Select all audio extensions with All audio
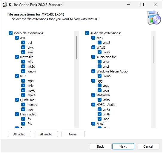163x153 pixels. pos(46,134)
